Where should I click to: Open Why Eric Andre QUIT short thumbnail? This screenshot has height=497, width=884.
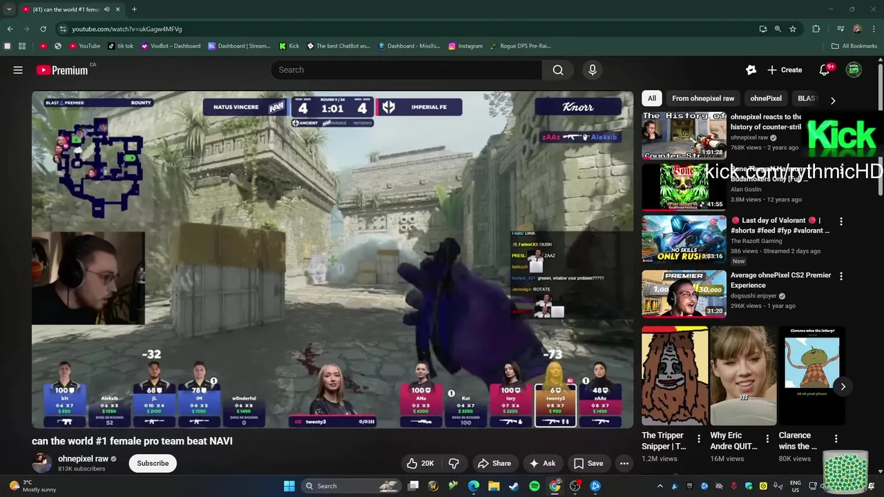[x=743, y=376]
